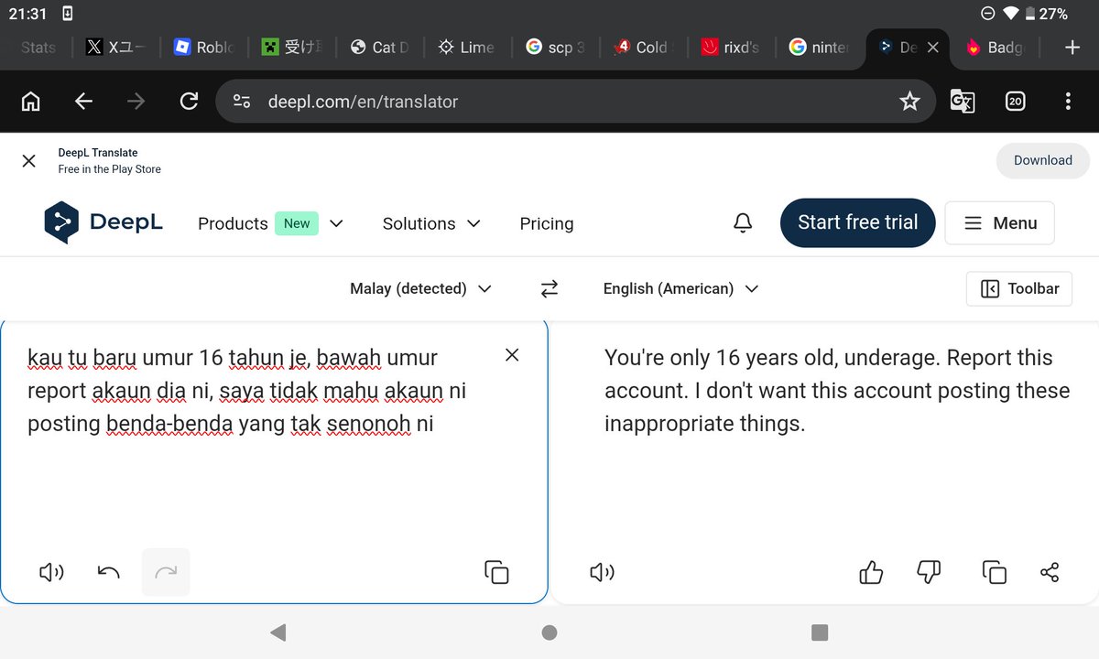Click the English translation output text
This screenshot has width=1099, height=659.
point(837,391)
